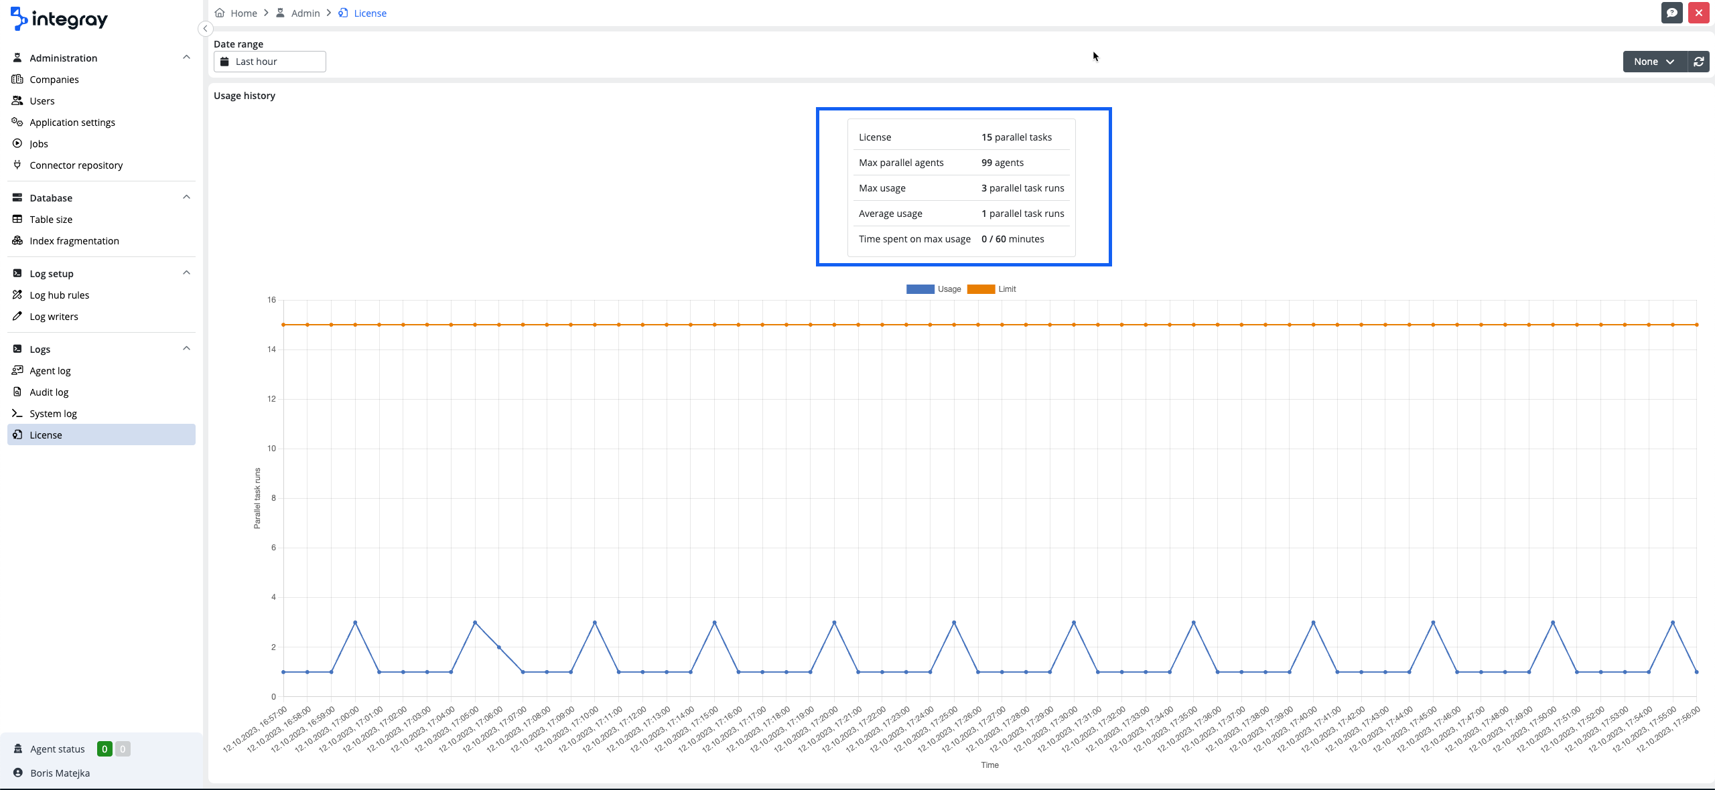
Task: Click the integray logo
Action: [x=59, y=19]
